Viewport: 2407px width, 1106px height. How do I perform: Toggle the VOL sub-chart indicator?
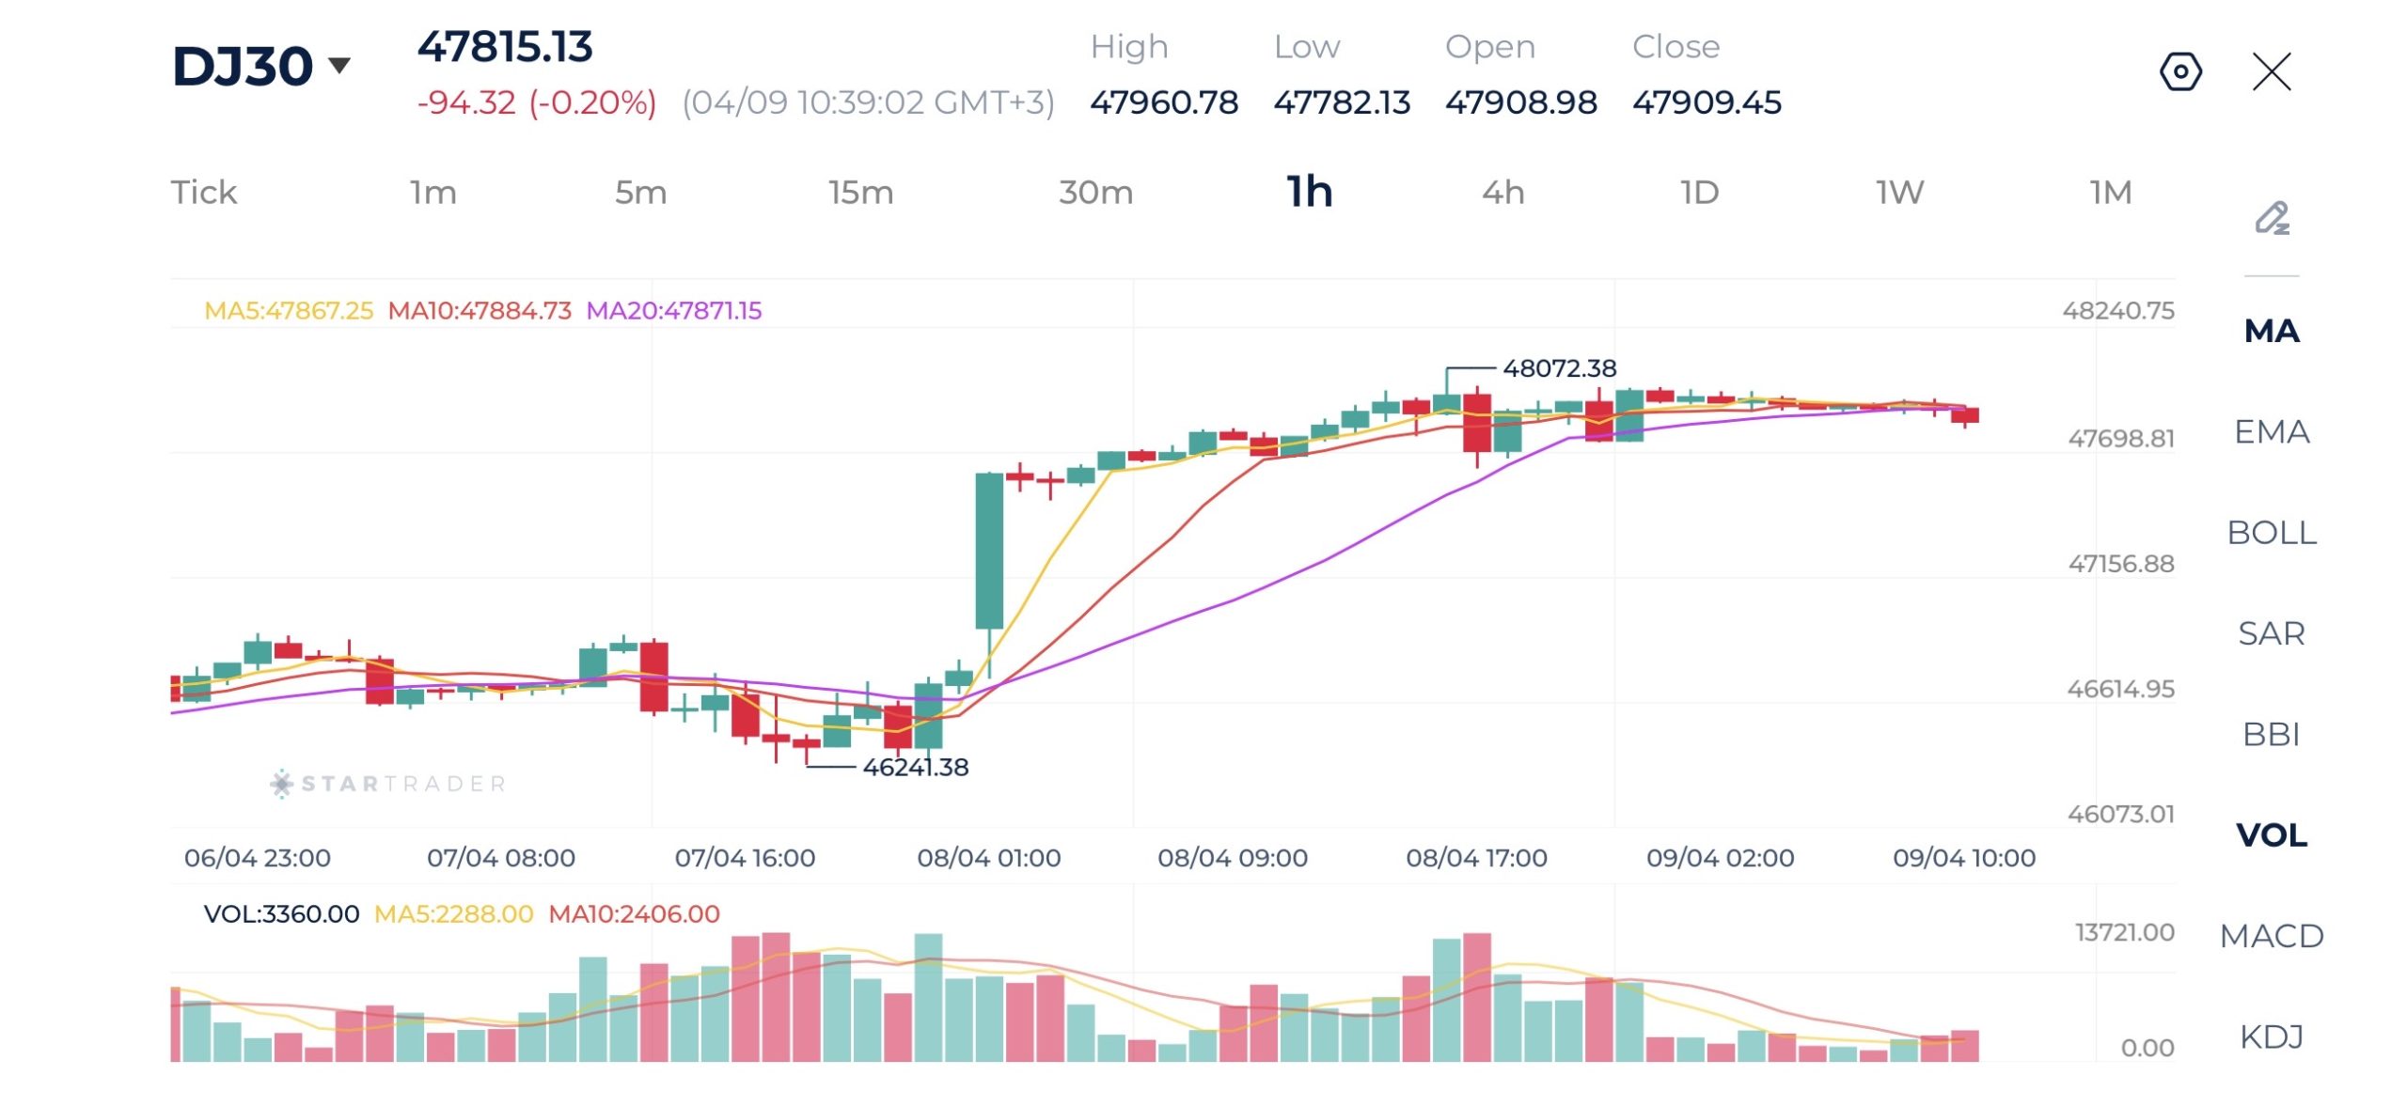(x=2272, y=834)
